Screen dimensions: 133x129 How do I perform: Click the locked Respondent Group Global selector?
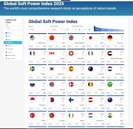pos(77,29)
